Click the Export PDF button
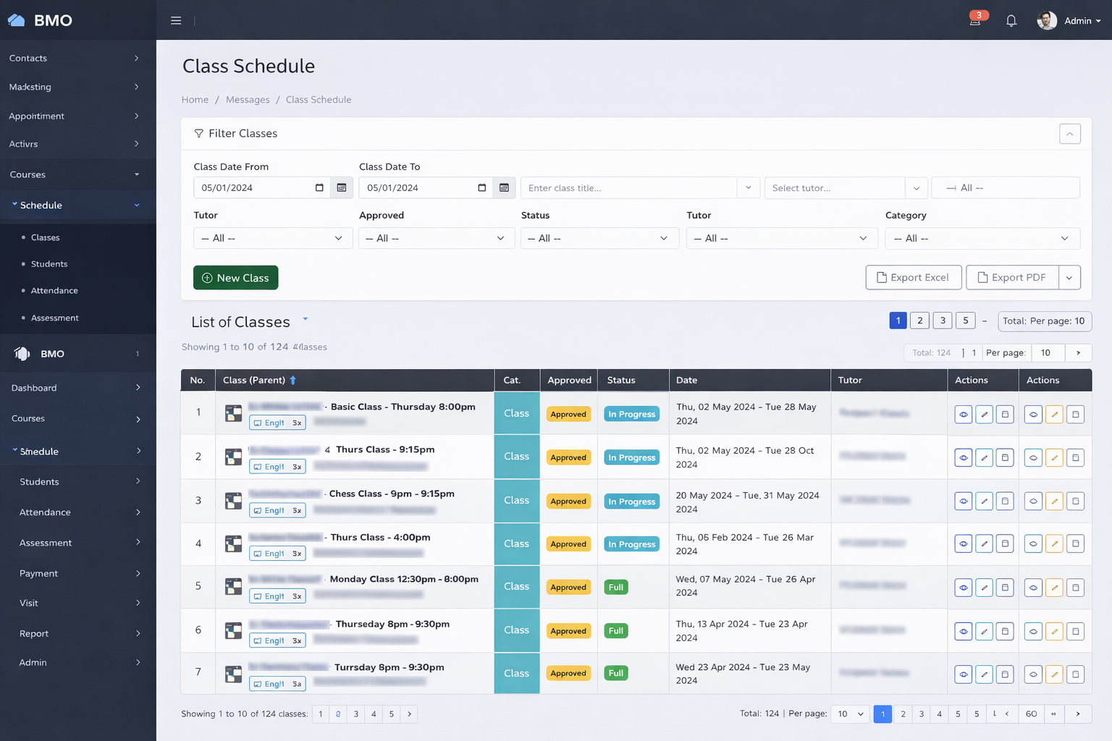 [1012, 277]
